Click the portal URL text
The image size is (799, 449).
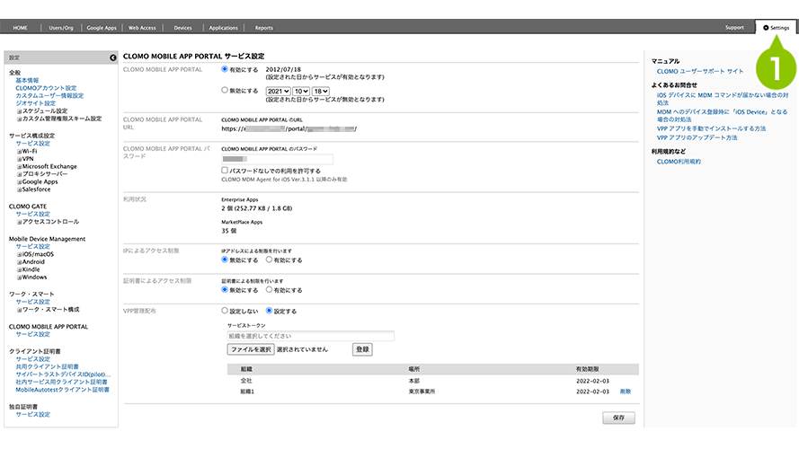pyautogui.click(x=289, y=128)
